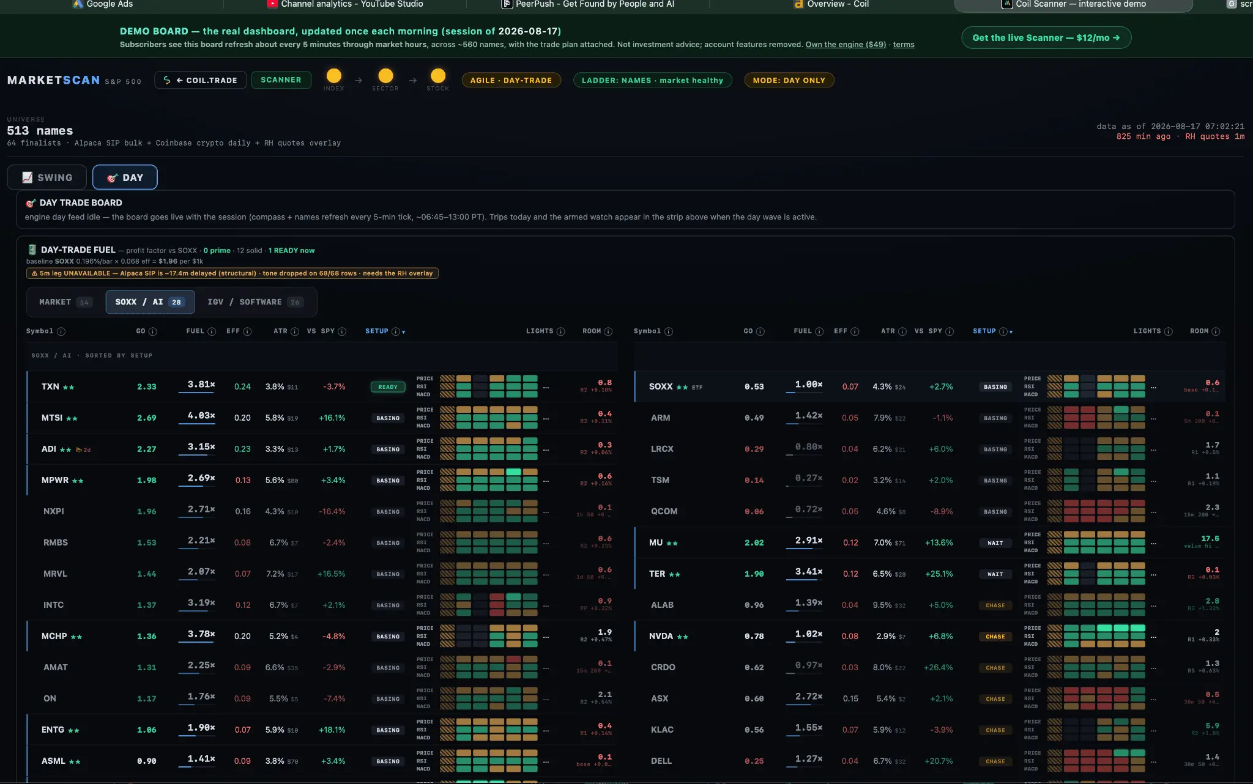Screen dimensions: 1253x784
Task: Sort by SETUP arrow in the TXN table
Action: click(404, 332)
